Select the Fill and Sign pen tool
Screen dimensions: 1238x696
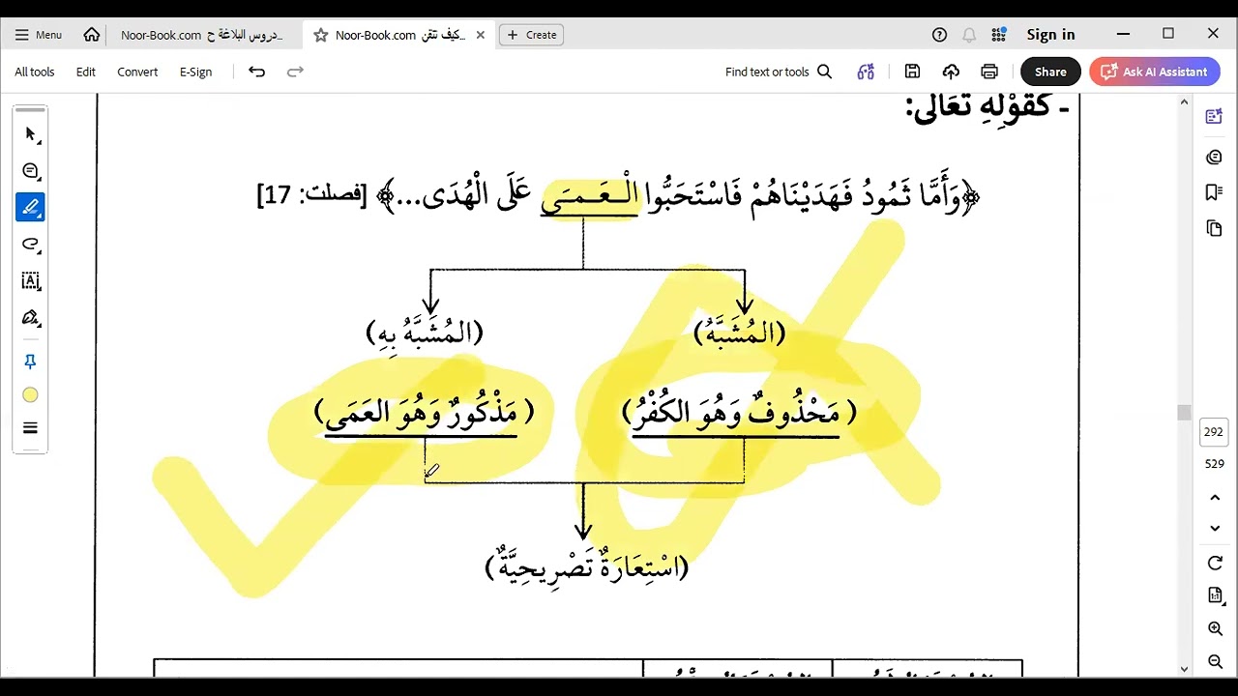[30, 318]
